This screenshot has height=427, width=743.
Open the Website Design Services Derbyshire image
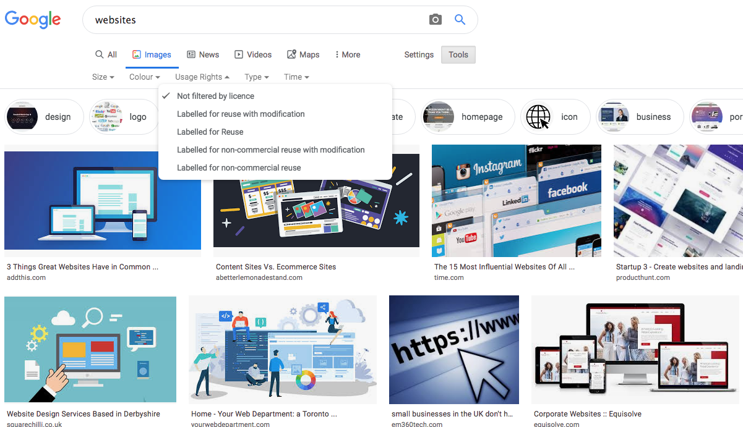(90, 349)
